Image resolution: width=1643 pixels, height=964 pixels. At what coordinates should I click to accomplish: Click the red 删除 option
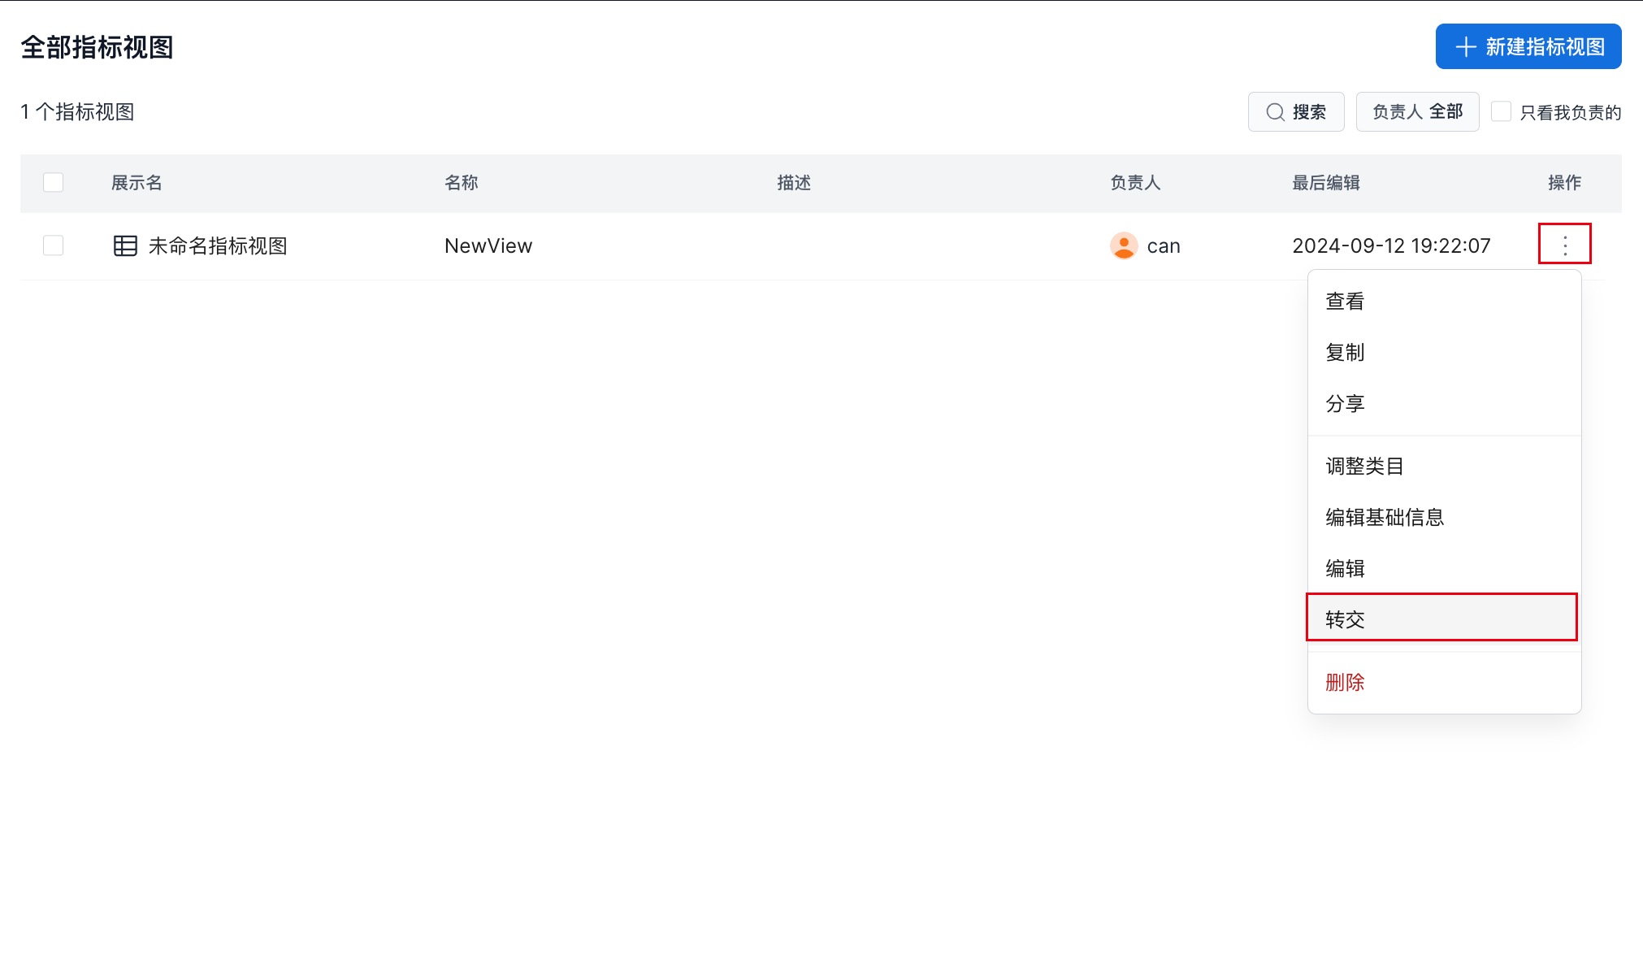(1345, 683)
